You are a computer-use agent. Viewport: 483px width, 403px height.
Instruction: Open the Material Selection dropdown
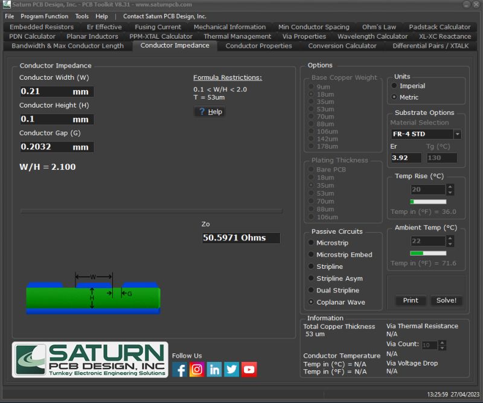(458, 134)
